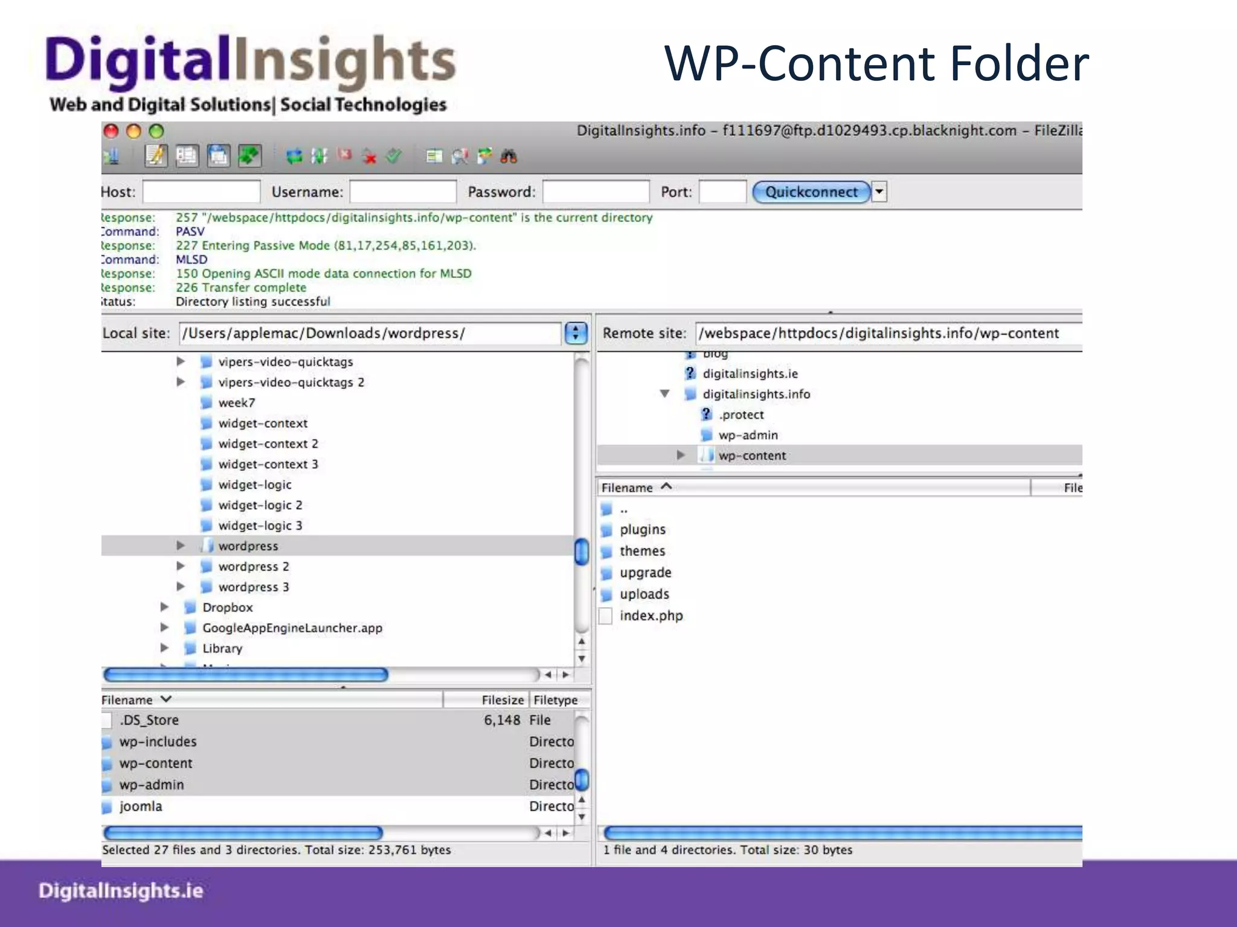Sort remote list by Filename header
The image size is (1237, 927).
628,488
